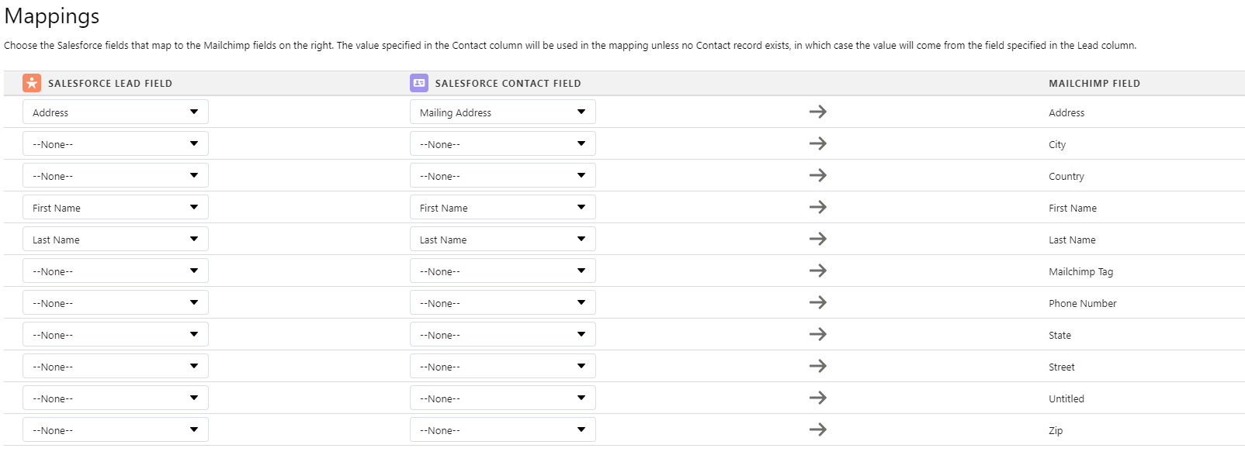Viewport: 1245px width, 462px height.
Task: Open the lead First Name dropdown
Action: [x=116, y=207]
